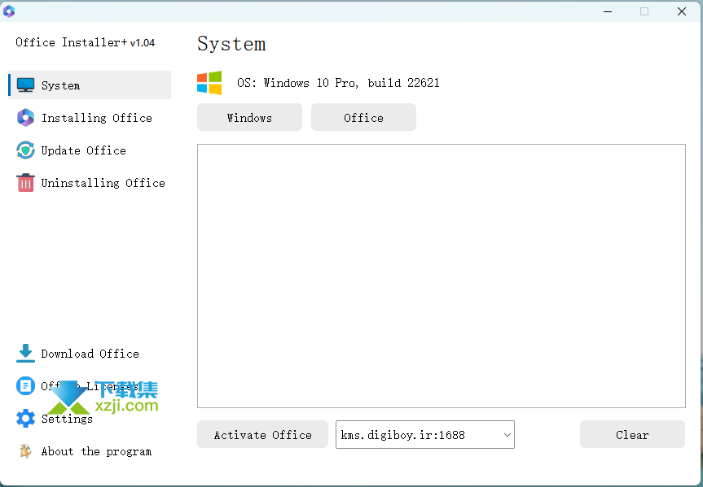Open the System section via monitor icon

pyautogui.click(x=25, y=85)
